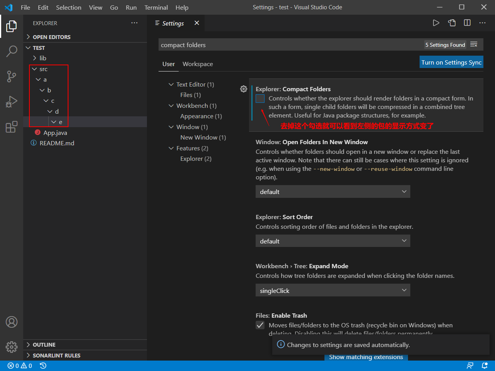Image resolution: width=495 pixels, height=371 pixels.
Task: Click the errors and warnings status item
Action: pos(20,366)
